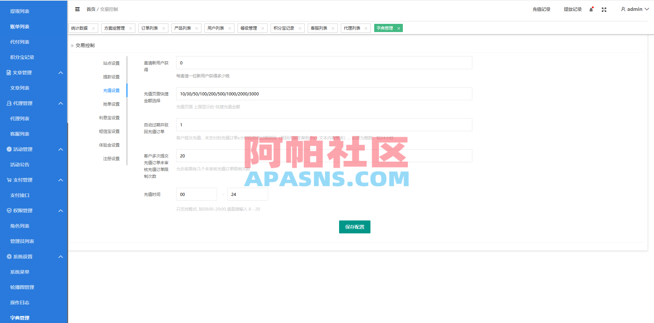Click the 文章管理 document icon
654x323 pixels.
point(9,73)
